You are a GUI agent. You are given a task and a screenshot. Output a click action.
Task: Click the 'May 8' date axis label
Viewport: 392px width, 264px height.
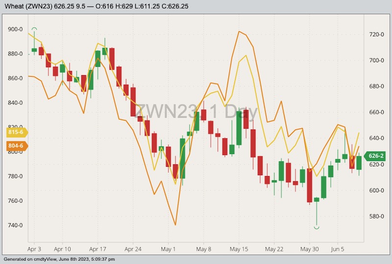[x=203, y=249]
